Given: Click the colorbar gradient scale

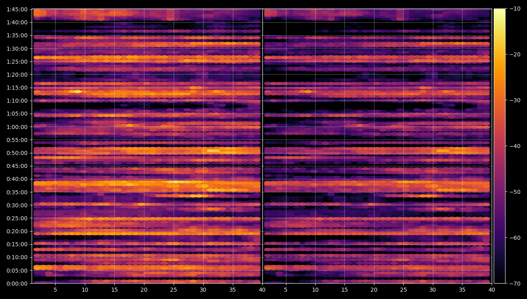Looking at the screenshot, I should tap(500, 146).
